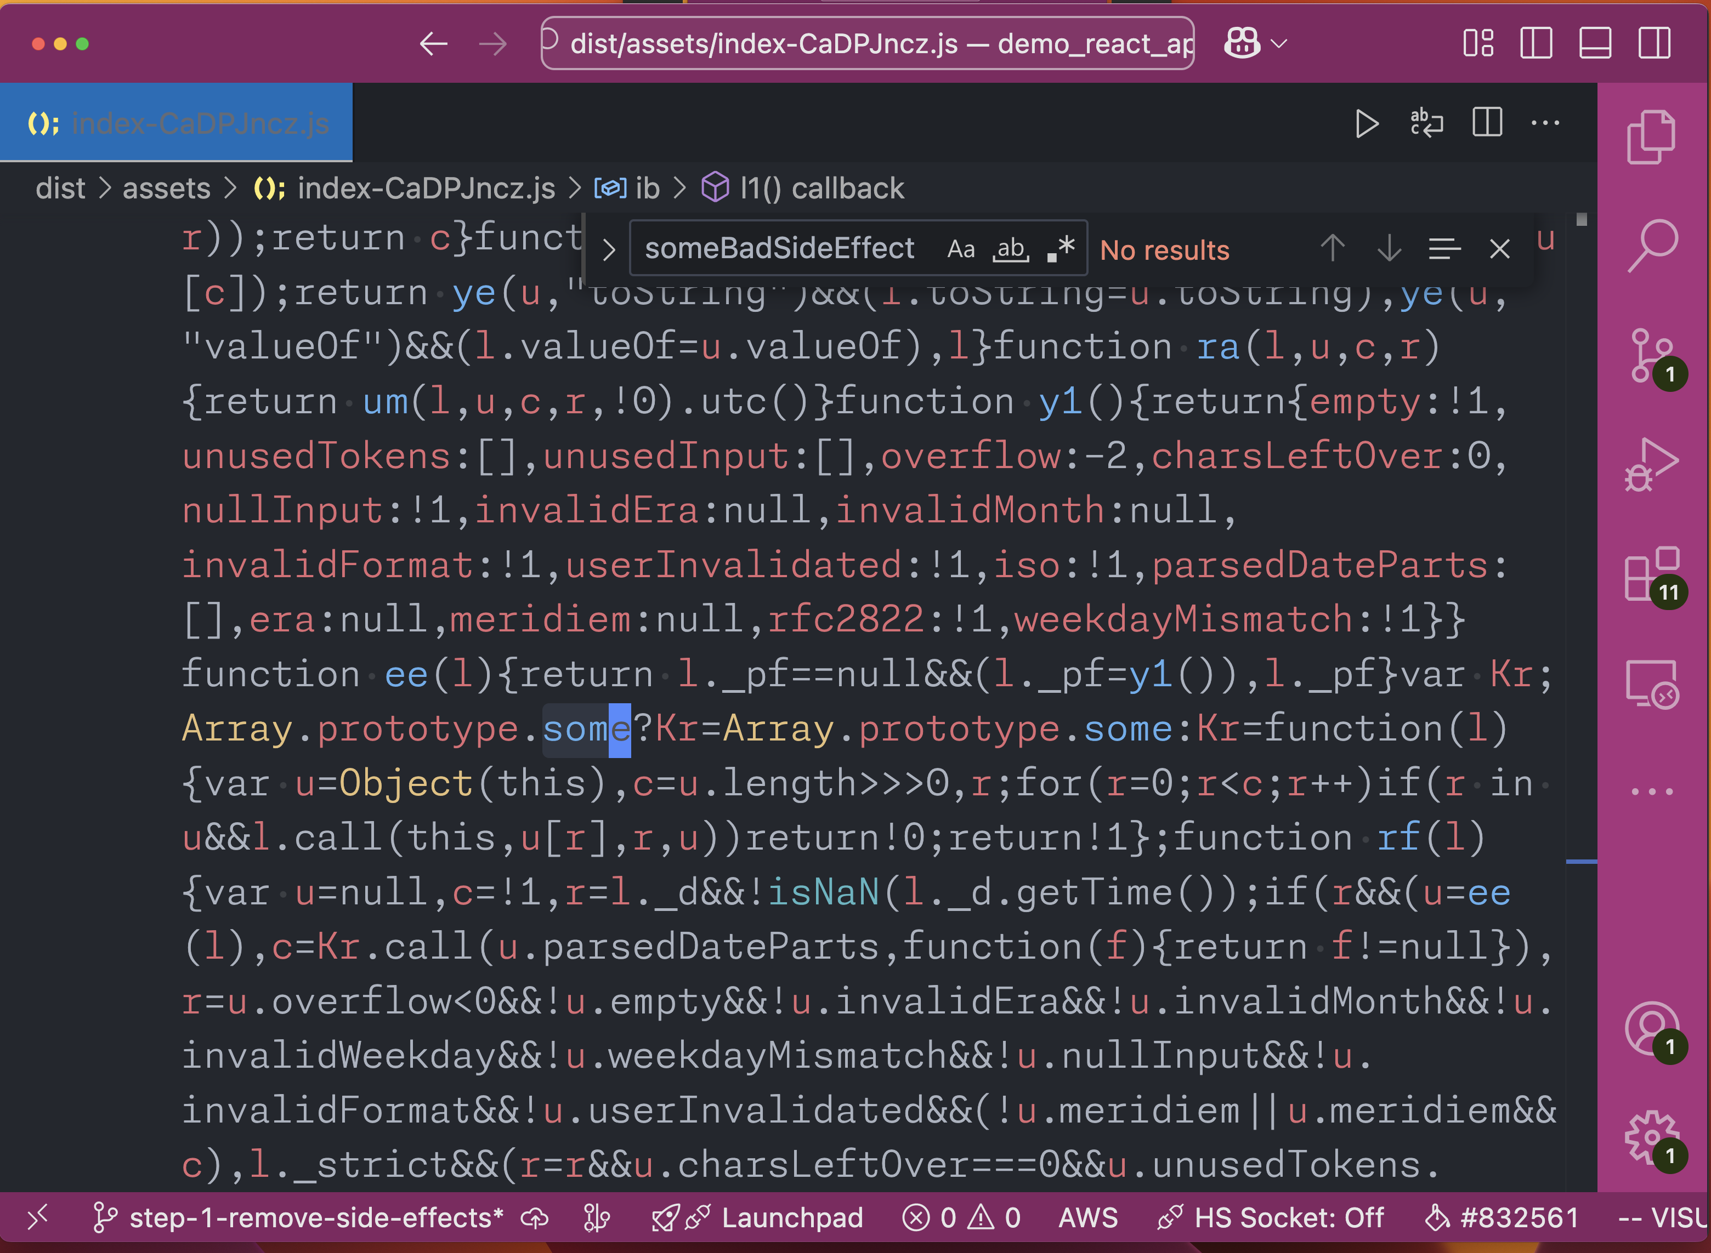1711x1253 pixels.
Task: Show additional views ellipsis in activity bar
Action: coord(1652,791)
